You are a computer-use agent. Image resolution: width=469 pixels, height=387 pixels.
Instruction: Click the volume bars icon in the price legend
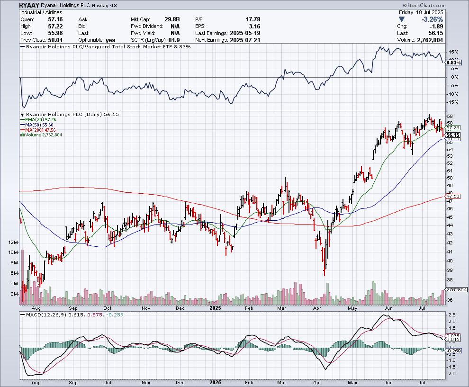pos(22,135)
